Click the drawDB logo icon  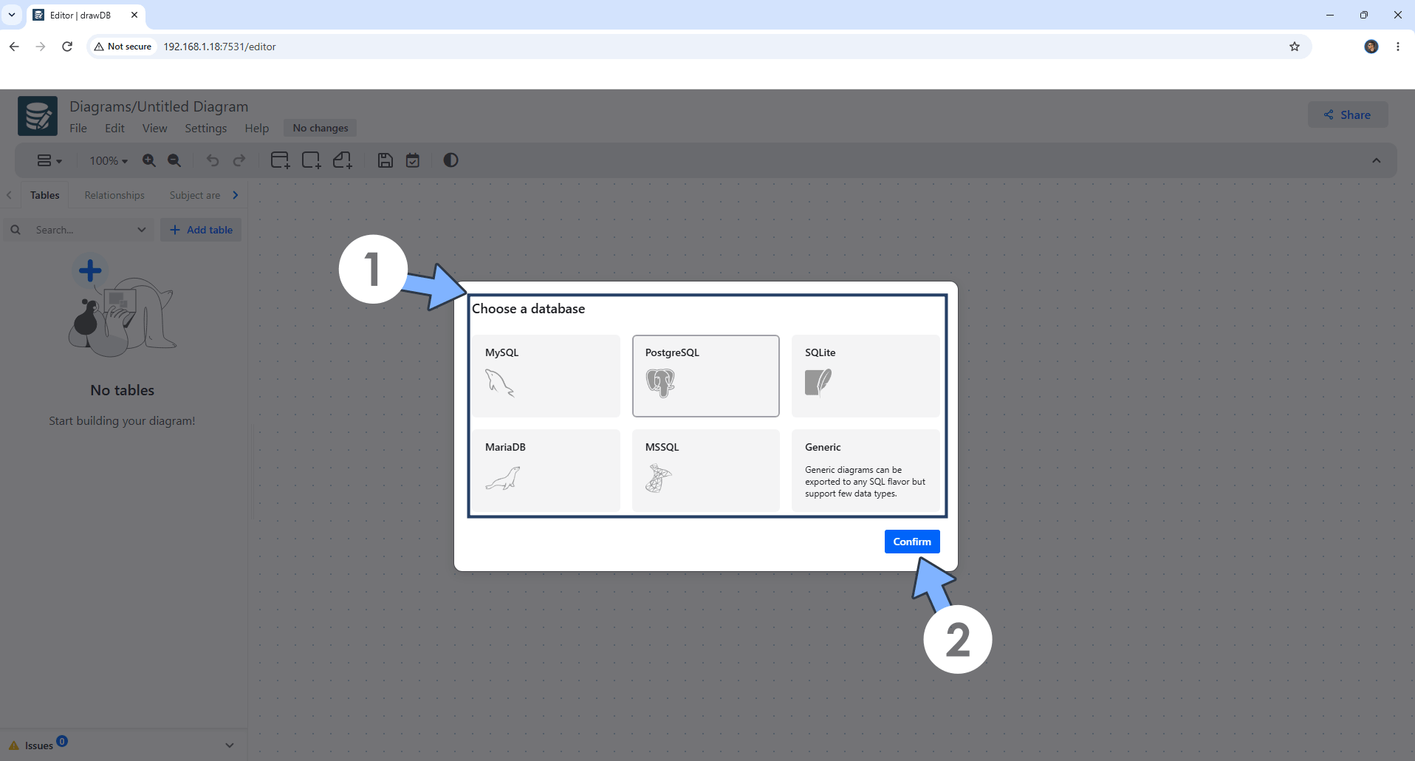point(38,116)
